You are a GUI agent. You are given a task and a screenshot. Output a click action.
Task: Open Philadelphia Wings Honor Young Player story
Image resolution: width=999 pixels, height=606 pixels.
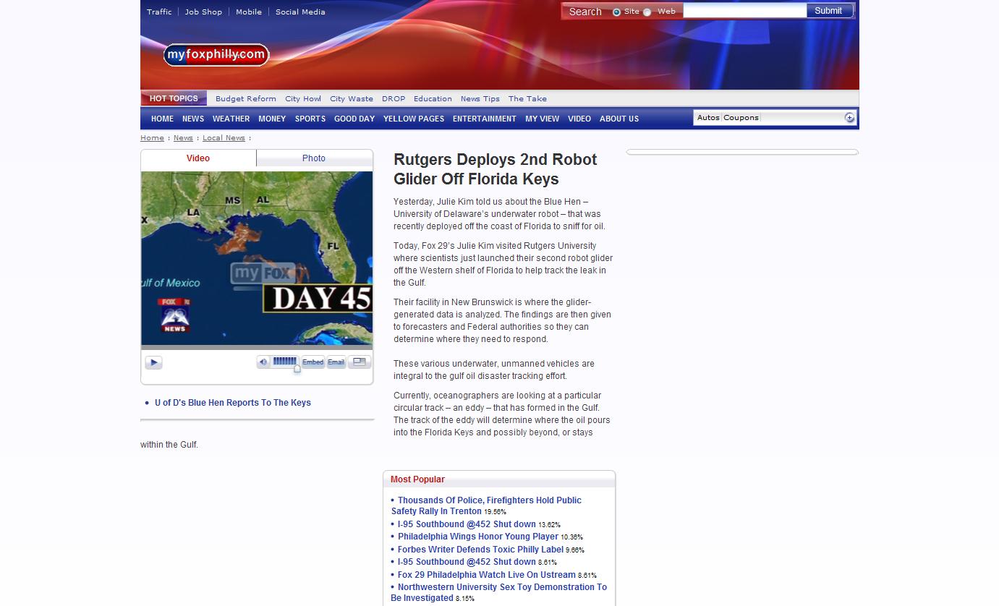(477, 537)
